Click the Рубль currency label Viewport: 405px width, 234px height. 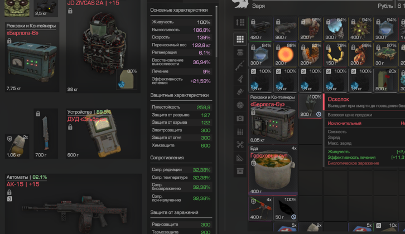[385, 6]
